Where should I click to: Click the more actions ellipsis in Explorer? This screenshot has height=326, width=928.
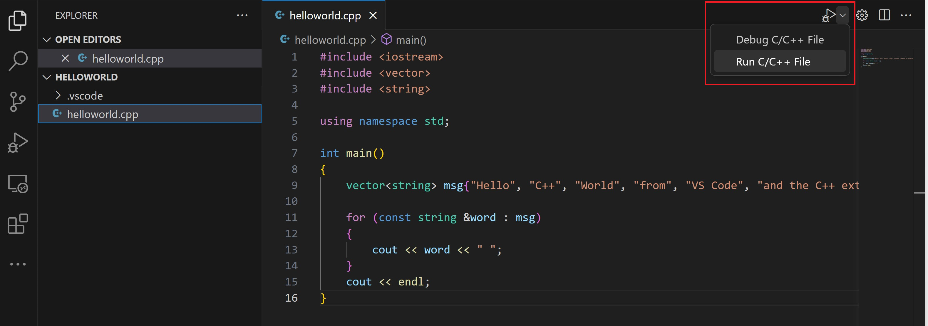tap(242, 16)
